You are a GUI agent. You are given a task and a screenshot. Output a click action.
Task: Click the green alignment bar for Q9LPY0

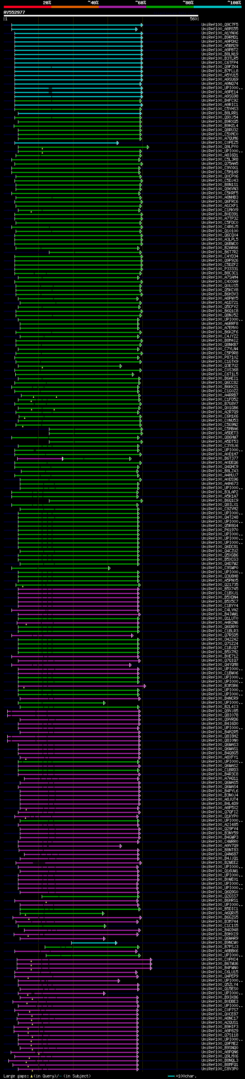(83, 147)
